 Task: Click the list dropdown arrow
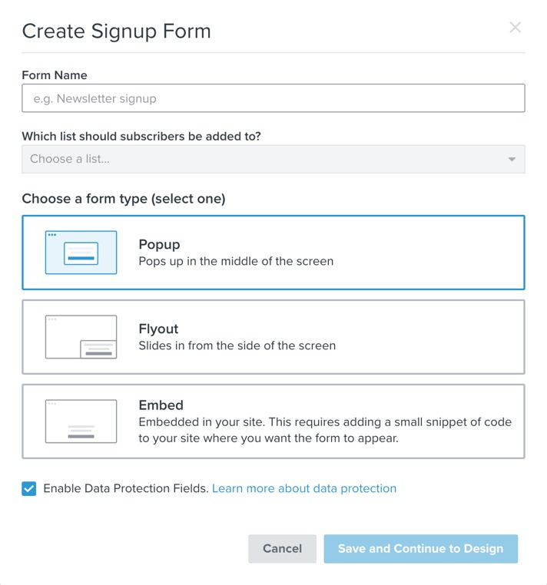(512, 160)
